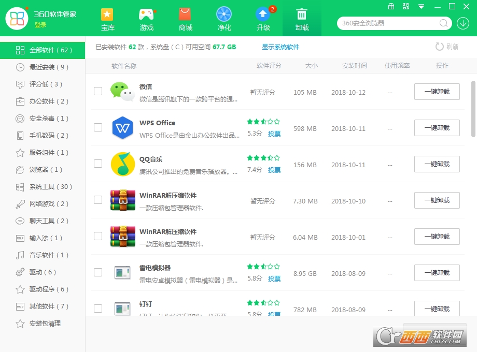Select 驱动程序 (6) category

[43, 289]
